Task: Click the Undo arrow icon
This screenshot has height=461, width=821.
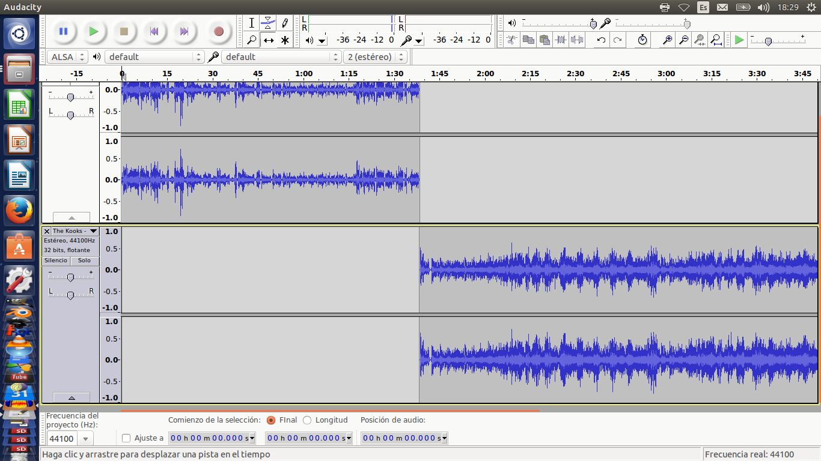Action: coord(601,40)
